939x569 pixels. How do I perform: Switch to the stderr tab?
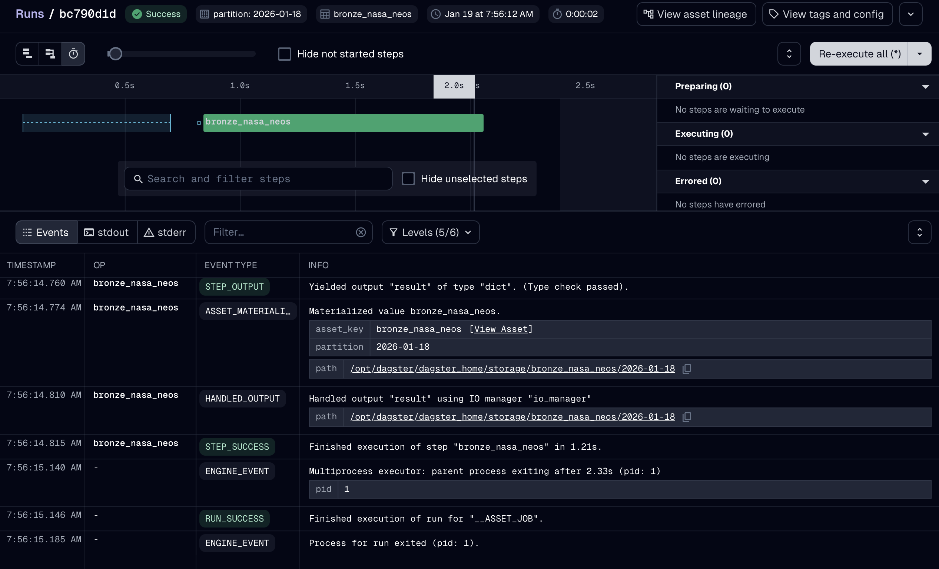tap(166, 232)
